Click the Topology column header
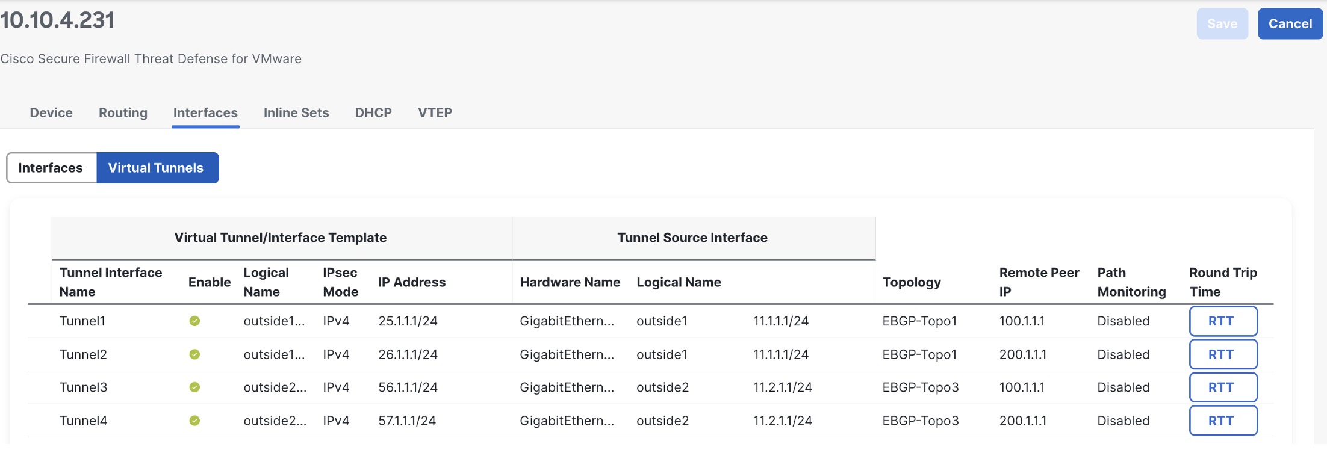1327x450 pixels. [912, 282]
